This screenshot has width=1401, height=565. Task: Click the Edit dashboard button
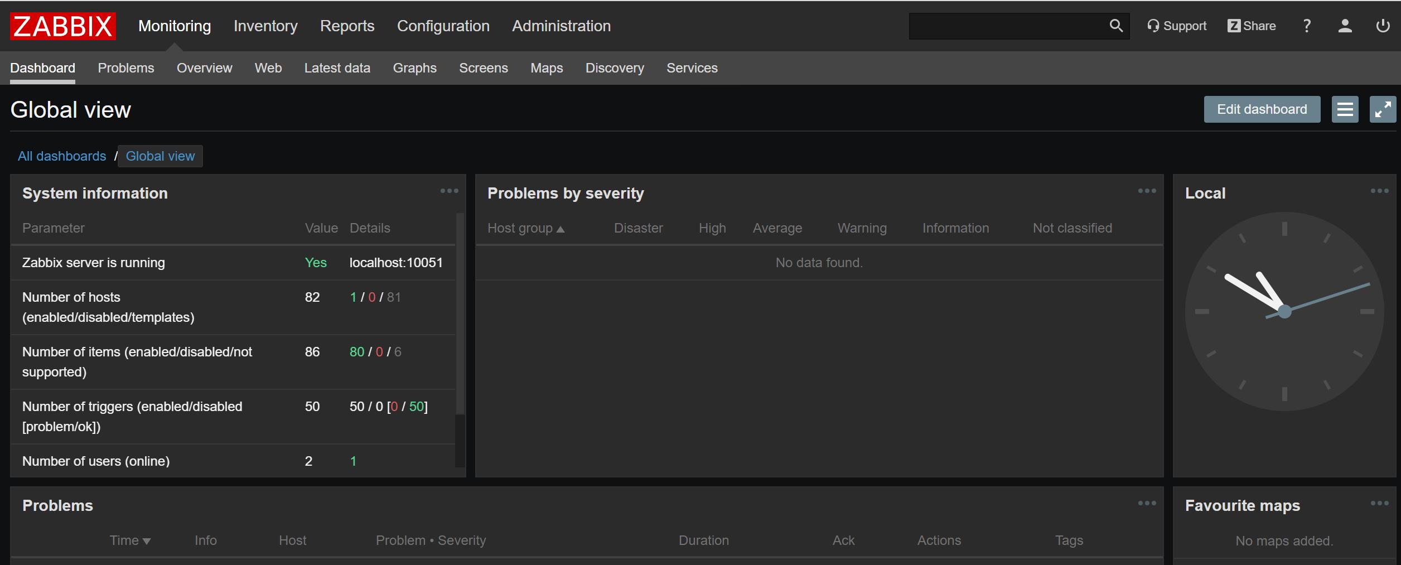1262,109
